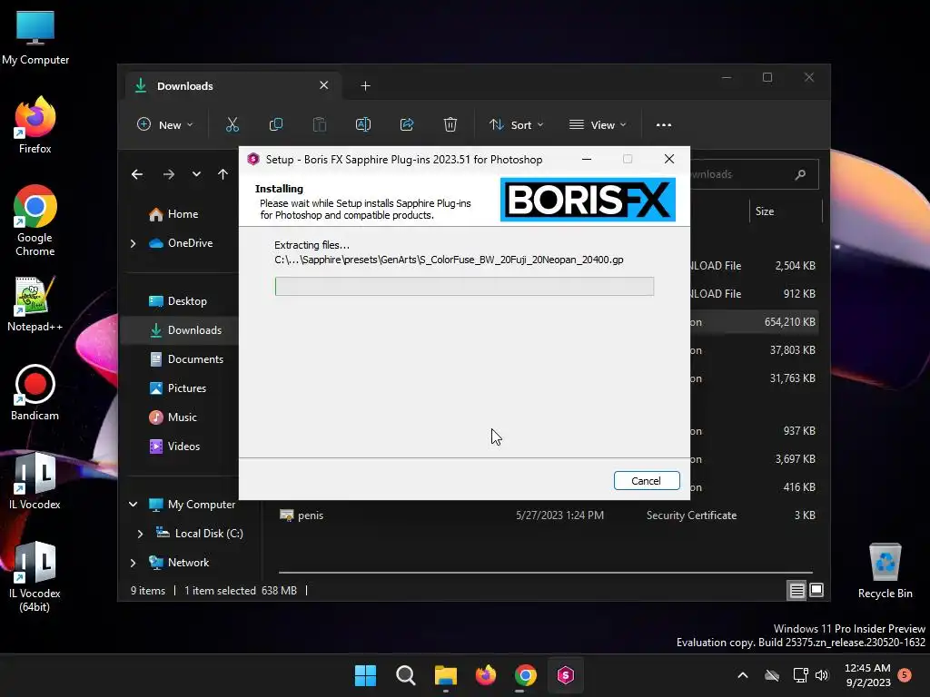Go forward in File Explorer navigation

click(168, 174)
